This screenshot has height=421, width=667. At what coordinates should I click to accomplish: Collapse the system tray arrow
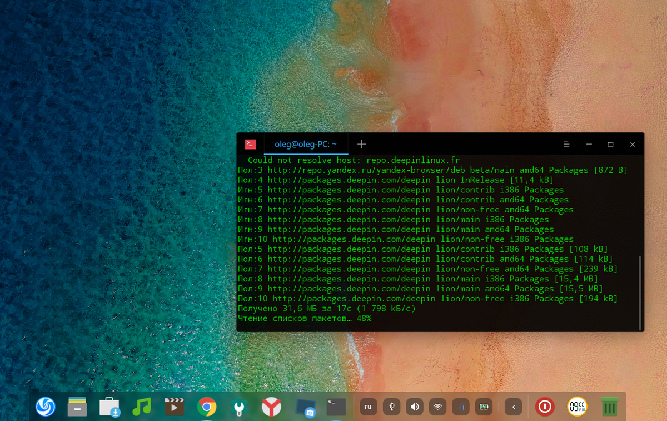[513, 407]
